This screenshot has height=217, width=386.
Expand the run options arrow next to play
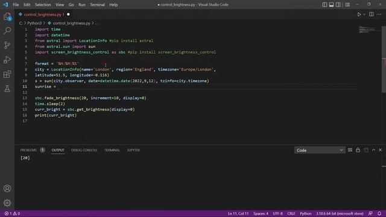[x=364, y=14]
